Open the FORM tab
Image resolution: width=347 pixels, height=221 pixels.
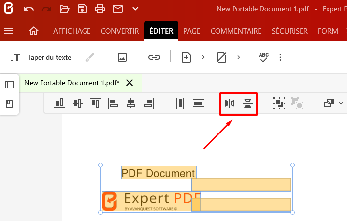click(328, 31)
